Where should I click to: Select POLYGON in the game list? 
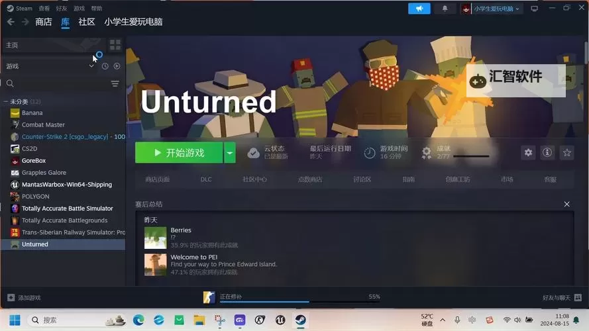(35, 196)
